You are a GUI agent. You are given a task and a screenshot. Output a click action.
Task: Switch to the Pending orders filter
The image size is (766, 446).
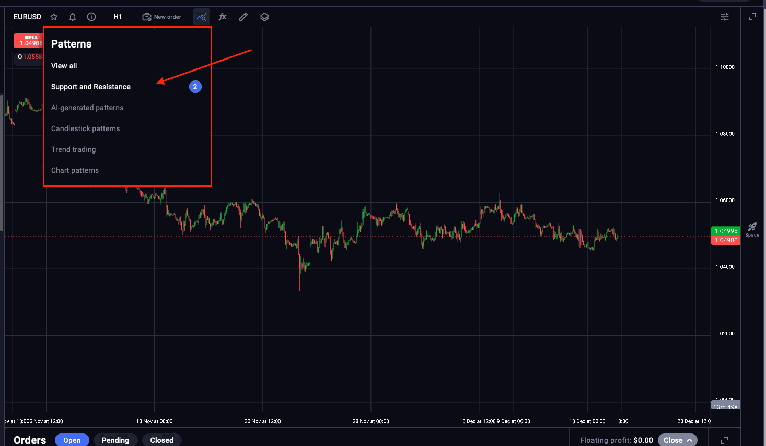(115, 440)
